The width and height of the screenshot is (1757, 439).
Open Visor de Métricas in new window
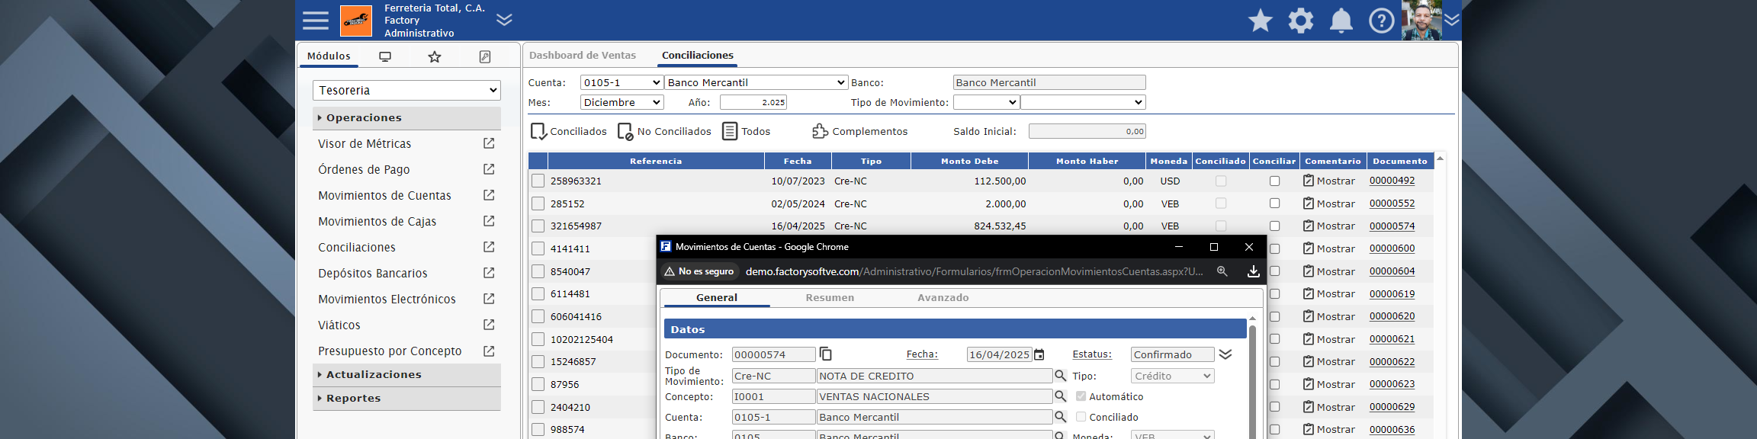coord(489,143)
